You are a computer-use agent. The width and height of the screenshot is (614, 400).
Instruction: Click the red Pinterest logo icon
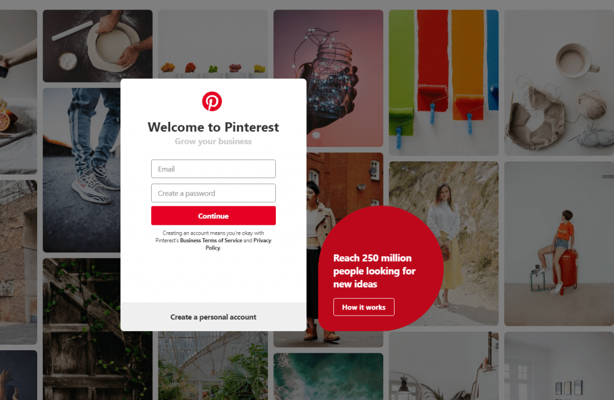[x=212, y=101]
